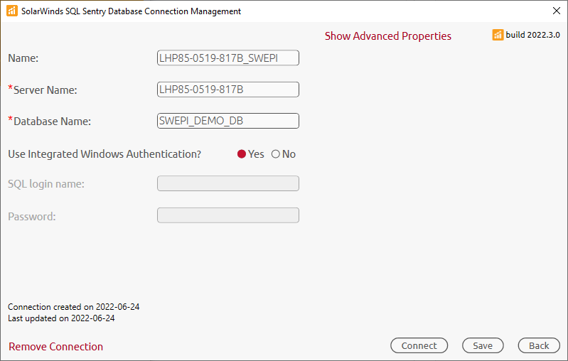
Task: Select Yes for Integrated Windows Authentication
Action: tap(242, 154)
